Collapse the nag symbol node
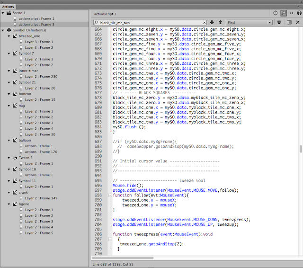303x268 pixels. (x=9, y=106)
